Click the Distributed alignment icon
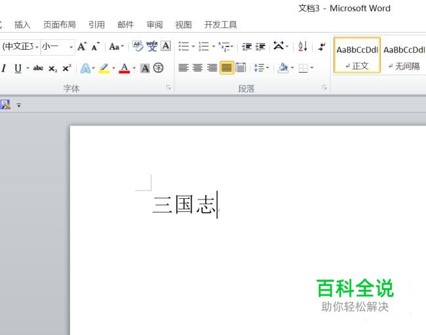The height and width of the screenshot is (335, 426). [x=241, y=67]
